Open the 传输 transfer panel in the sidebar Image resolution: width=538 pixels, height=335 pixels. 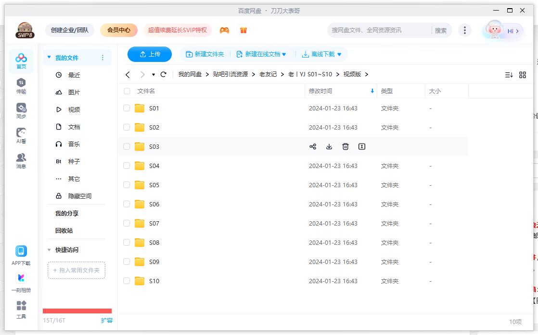20,84
